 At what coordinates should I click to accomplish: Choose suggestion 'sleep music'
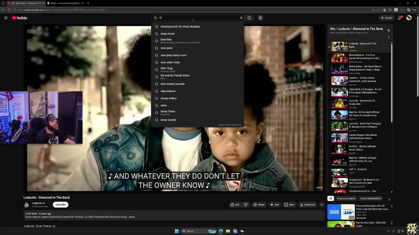197,34
